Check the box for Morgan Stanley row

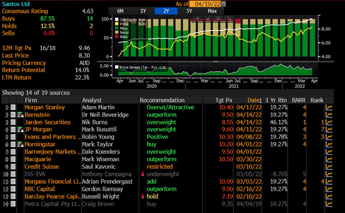pyautogui.click(x=13, y=107)
